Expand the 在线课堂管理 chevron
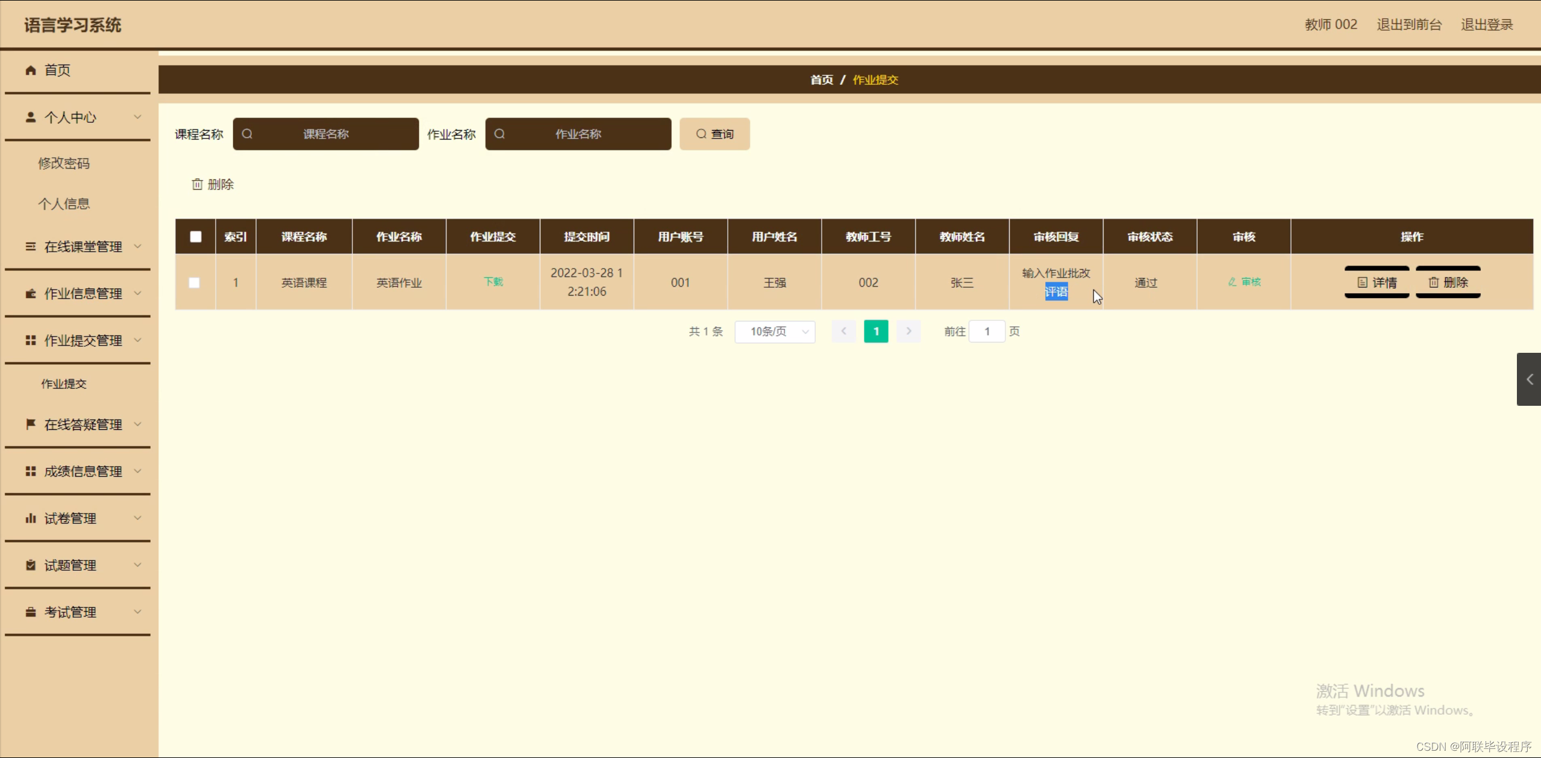Screen dimensions: 1541x758 point(137,246)
